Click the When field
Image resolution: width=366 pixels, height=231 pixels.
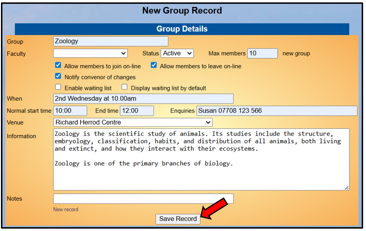pos(144,99)
